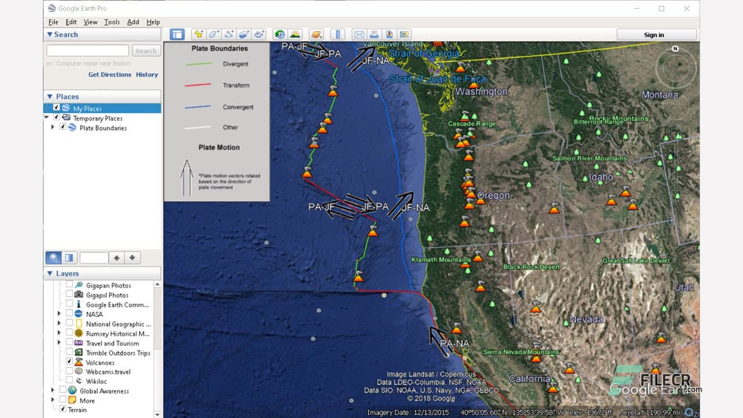Click the Email view icon
Image resolution: width=743 pixels, height=418 pixels.
point(359,34)
